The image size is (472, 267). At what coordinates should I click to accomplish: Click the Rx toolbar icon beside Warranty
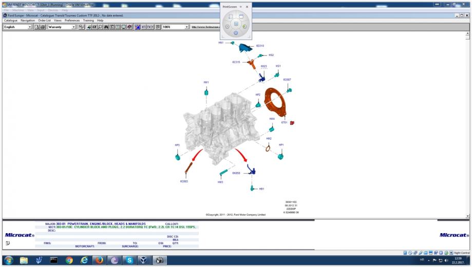click(82, 27)
